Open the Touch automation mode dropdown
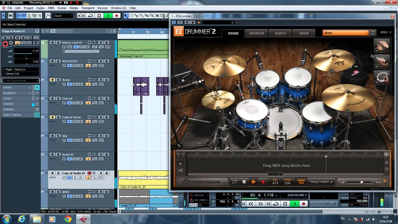The width and height of the screenshot is (398, 224). [x=63, y=16]
